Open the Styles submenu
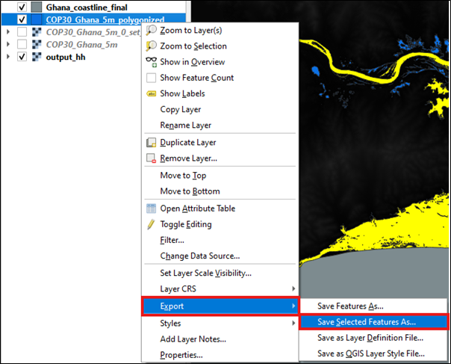 point(220,323)
